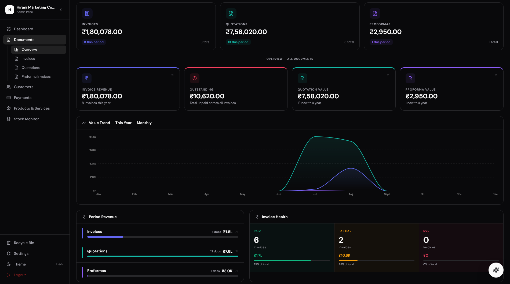Open Quotations period revenue arrow
Image resolution: width=510 pixels, height=284 pixels.
point(236,251)
